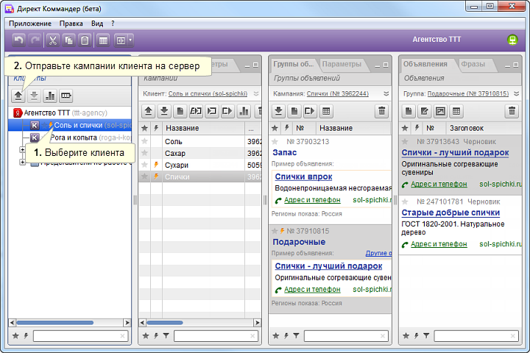530x353 pixels.
Task: Delete selected ad with trash icon
Action: tap(512, 111)
